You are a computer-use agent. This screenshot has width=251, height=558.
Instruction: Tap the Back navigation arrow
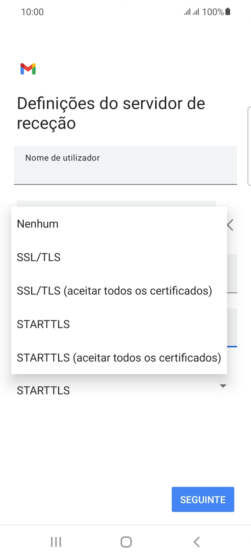196,541
